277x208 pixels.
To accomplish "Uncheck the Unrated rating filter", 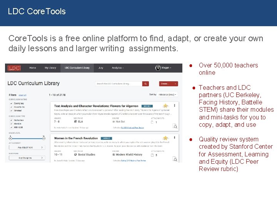I will (x=11, y=111).
